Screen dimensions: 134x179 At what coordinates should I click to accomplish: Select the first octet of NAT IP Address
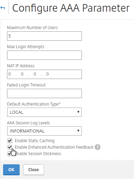[9, 74]
